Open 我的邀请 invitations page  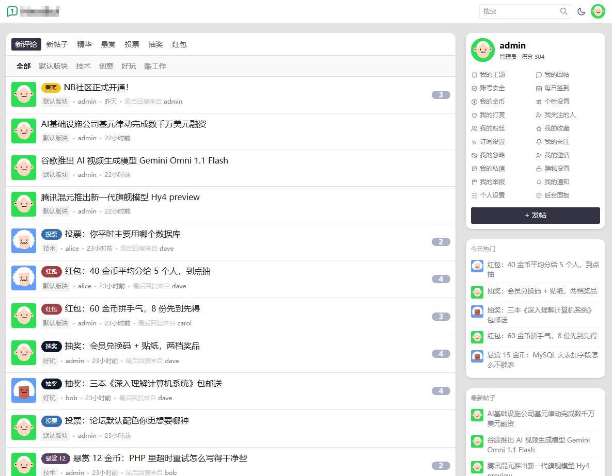click(553, 155)
